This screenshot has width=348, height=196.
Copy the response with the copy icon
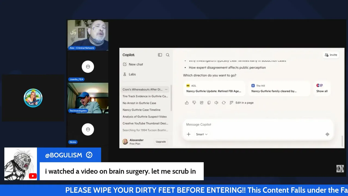(209, 103)
